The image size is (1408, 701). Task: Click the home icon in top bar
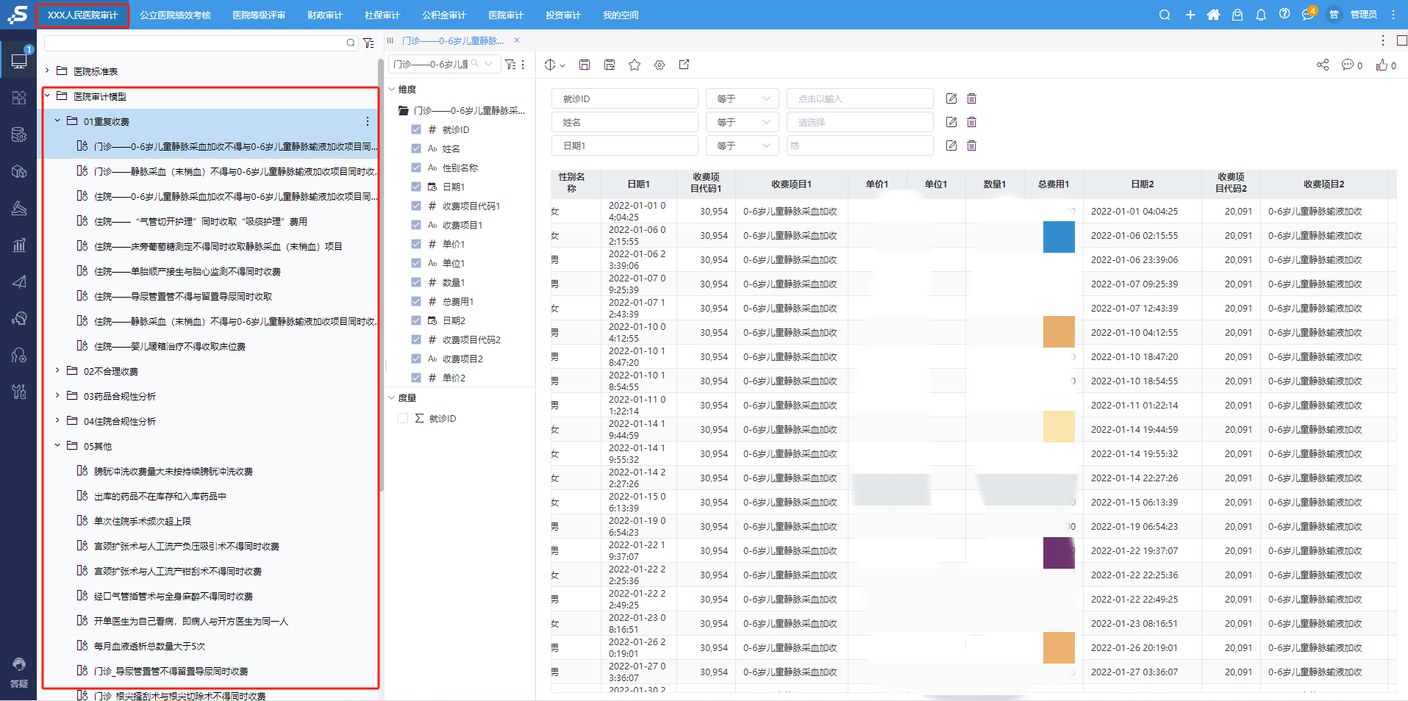point(1212,14)
